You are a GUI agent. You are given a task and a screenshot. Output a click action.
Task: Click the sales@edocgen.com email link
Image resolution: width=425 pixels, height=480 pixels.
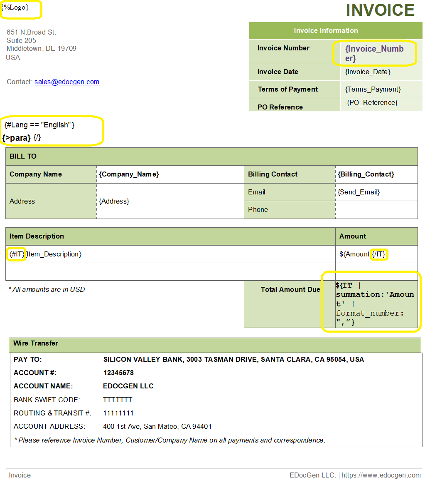[x=67, y=82]
